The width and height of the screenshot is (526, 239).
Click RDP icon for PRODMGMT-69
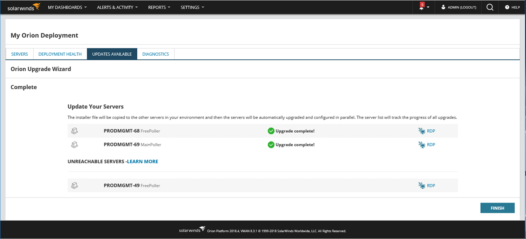[x=422, y=144]
